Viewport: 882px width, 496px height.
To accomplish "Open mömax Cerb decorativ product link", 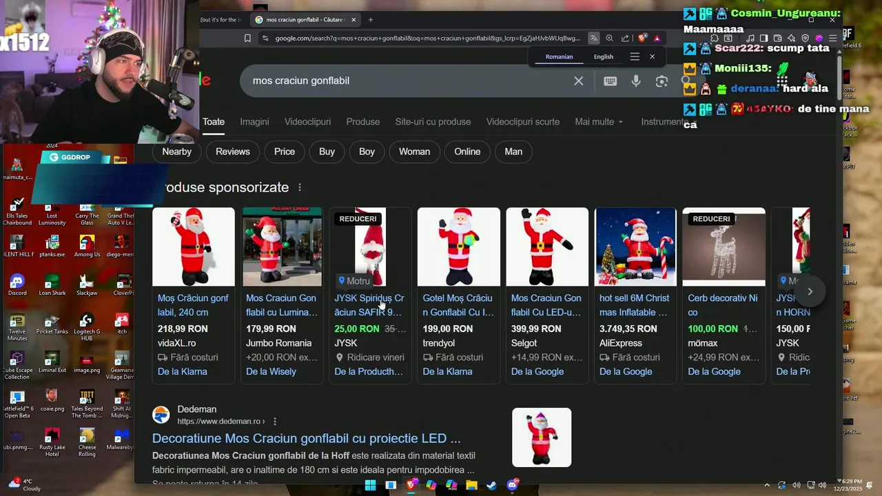I will coord(723,305).
